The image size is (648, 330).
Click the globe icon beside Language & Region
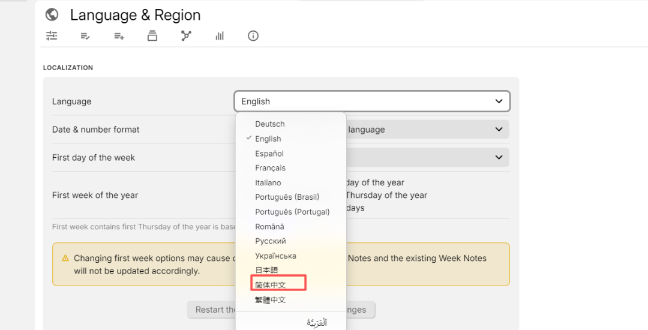tap(52, 15)
